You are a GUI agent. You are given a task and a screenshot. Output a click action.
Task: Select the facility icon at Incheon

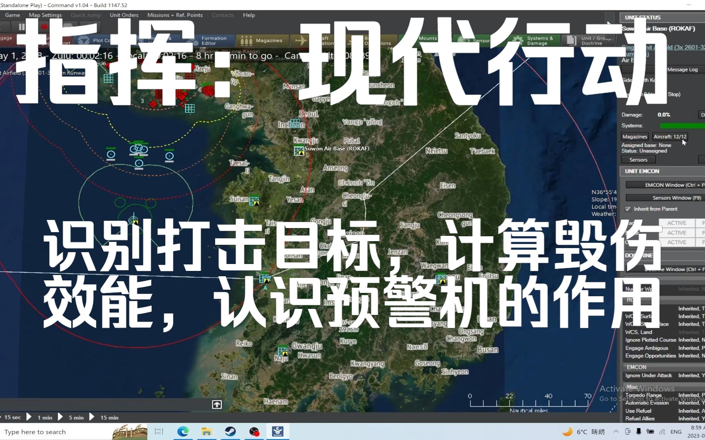(x=295, y=123)
